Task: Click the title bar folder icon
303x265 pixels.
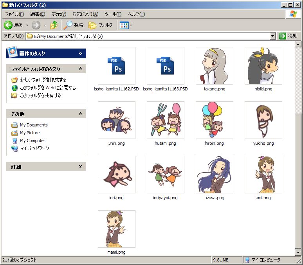Action: click(x=5, y=5)
